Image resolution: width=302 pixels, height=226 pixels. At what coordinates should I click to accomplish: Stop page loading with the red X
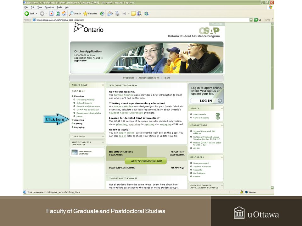click(51, 13)
